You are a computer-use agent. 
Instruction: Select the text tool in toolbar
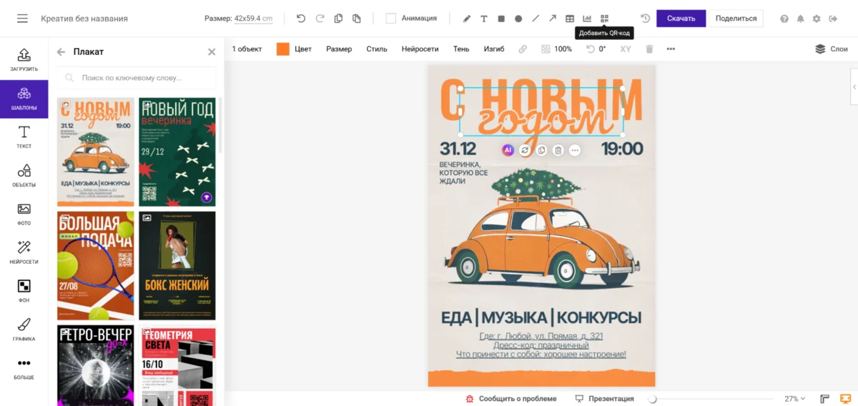pyautogui.click(x=484, y=19)
